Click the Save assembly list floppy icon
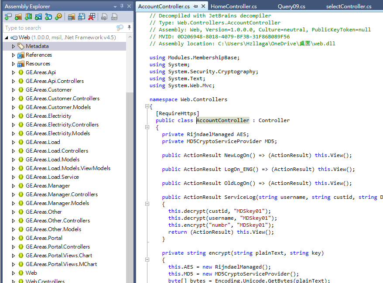 coord(81,17)
